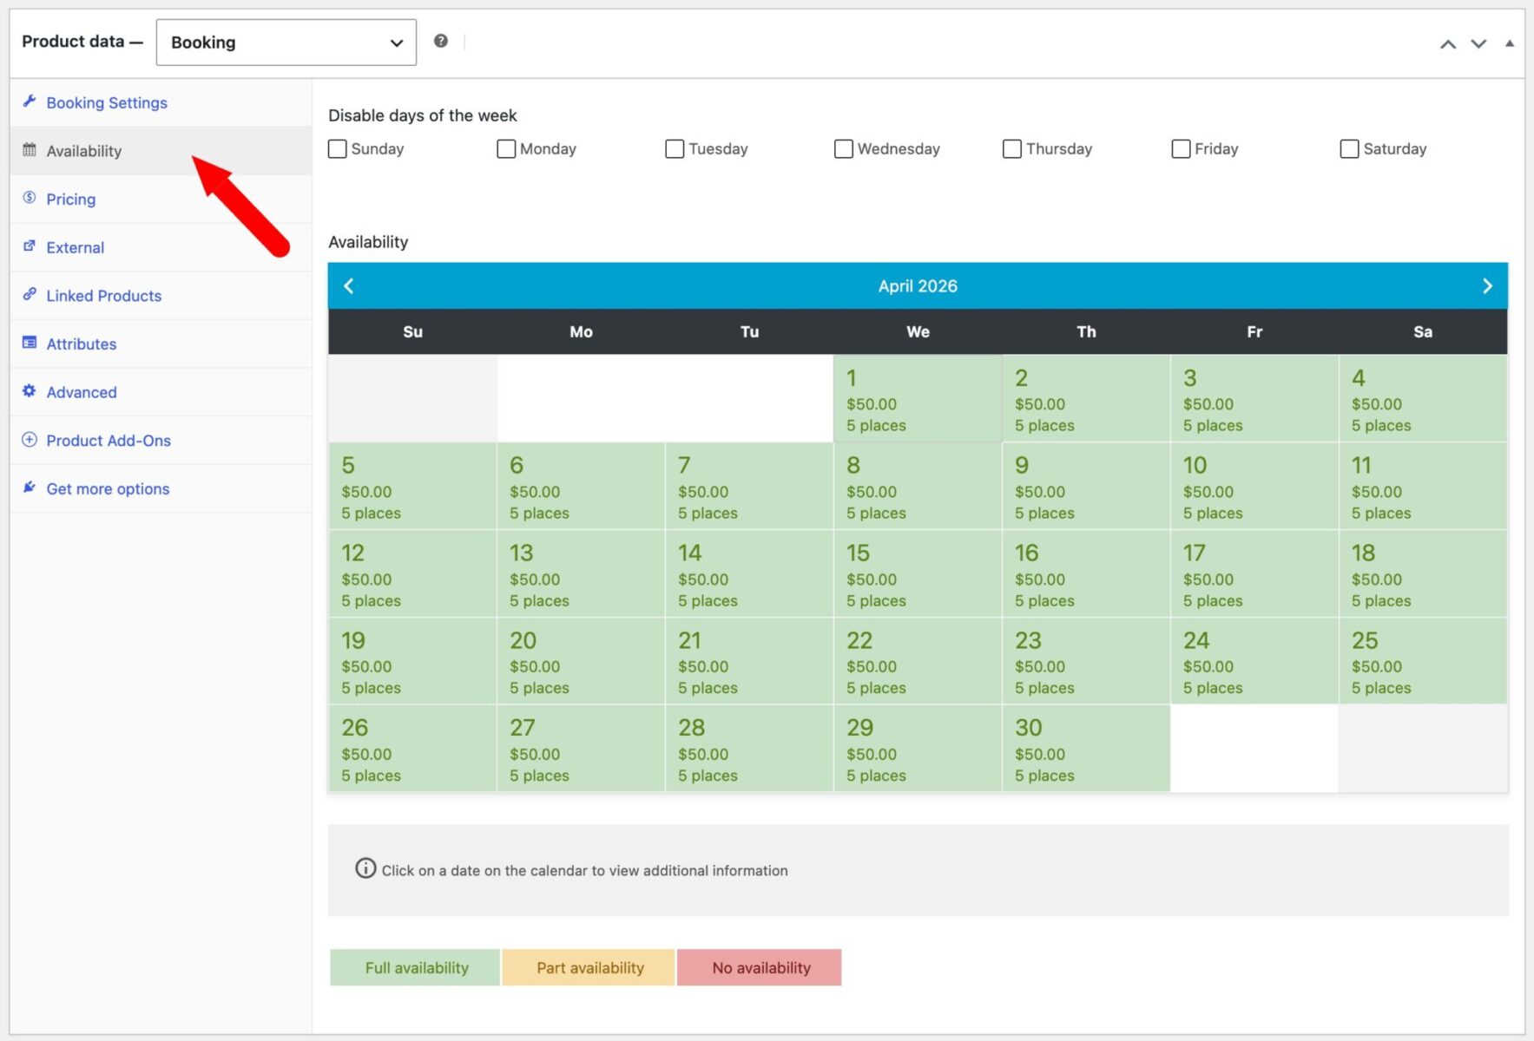Viewport: 1534px width, 1041px height.
Task: Collapse the Product data panel
Action: 1511,43
